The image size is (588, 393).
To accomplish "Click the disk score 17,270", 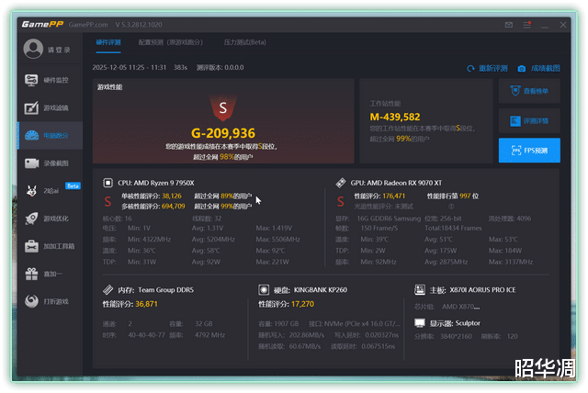I will click(x=302, y=304).
